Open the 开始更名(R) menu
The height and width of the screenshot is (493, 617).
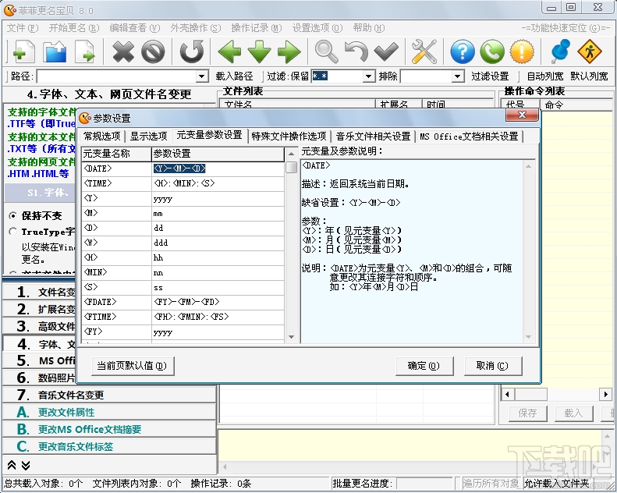[x=73, y=28]
